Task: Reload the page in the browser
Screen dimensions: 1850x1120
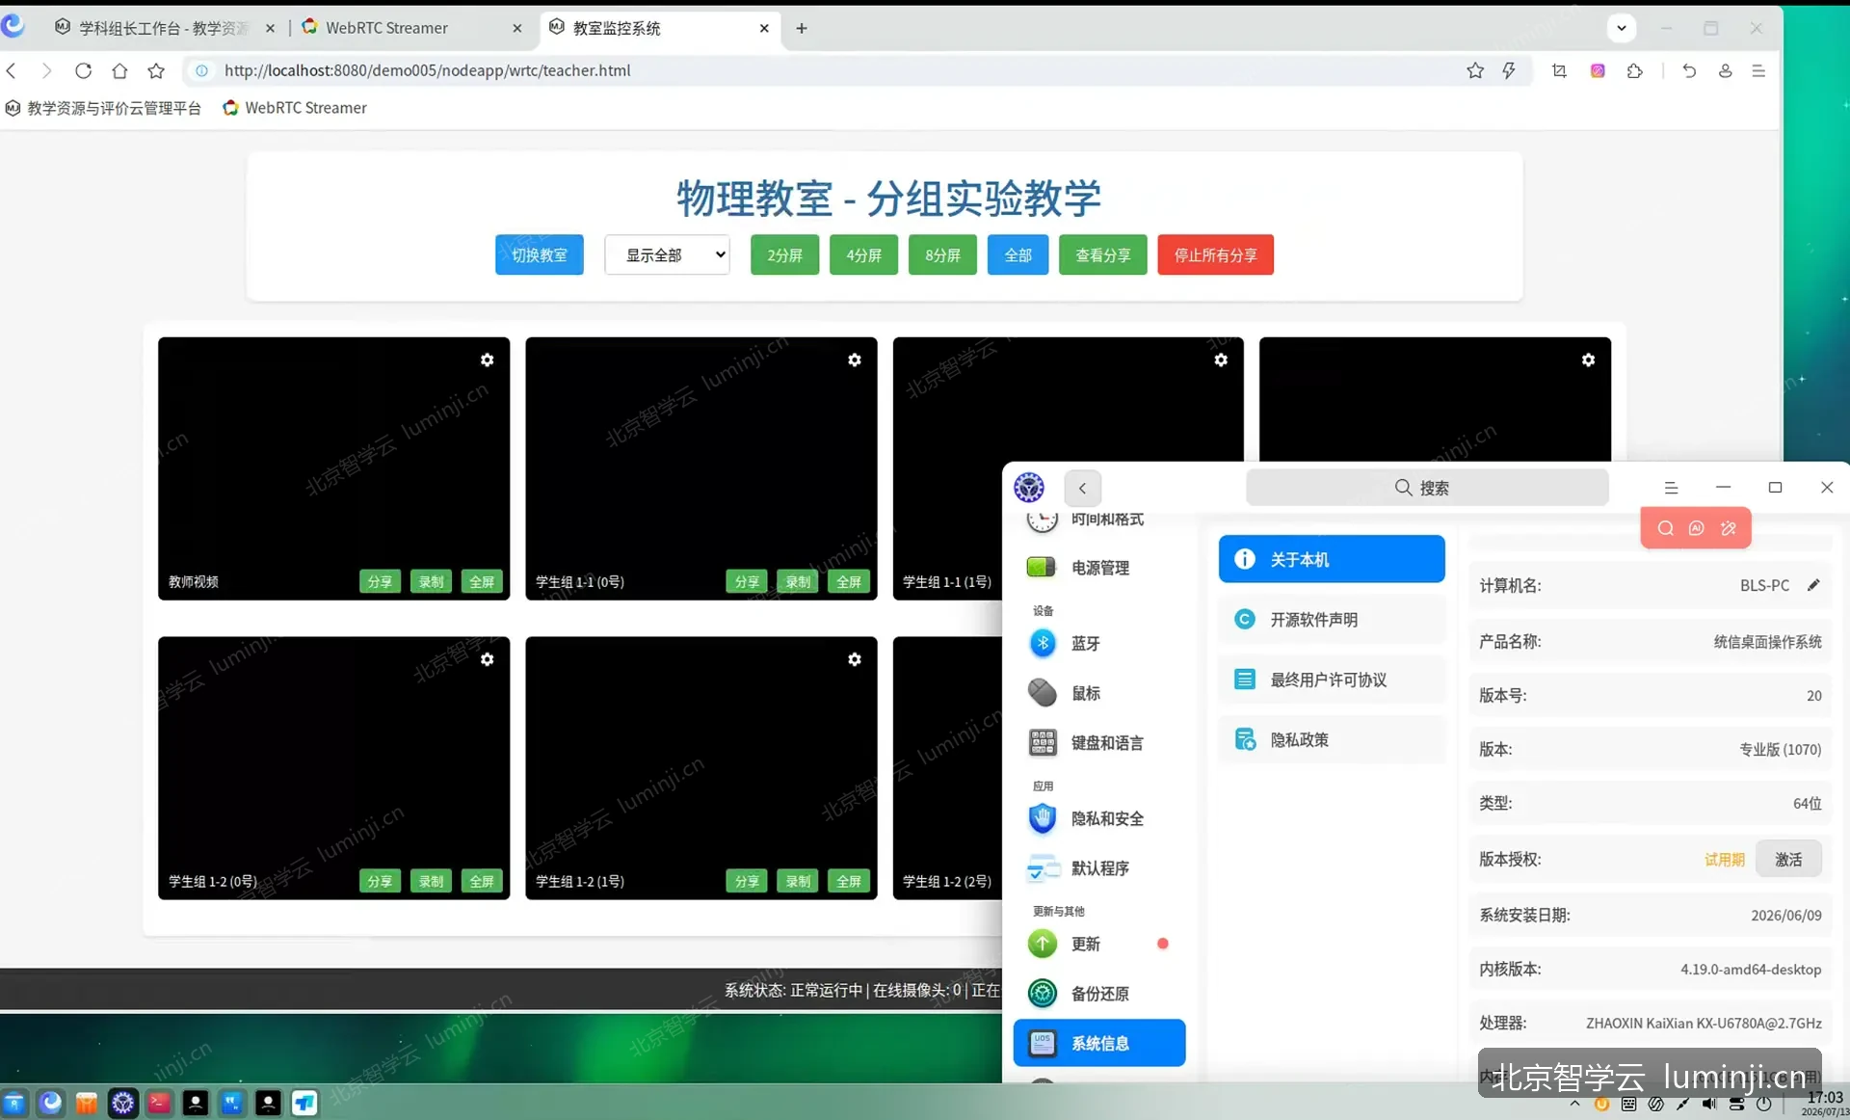Action: click(84, 70)
